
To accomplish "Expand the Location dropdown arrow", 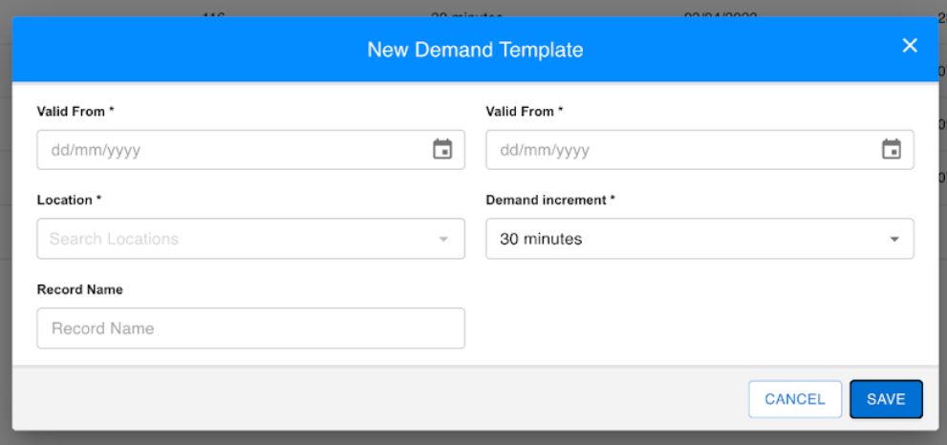I will (x=443, y=239).
